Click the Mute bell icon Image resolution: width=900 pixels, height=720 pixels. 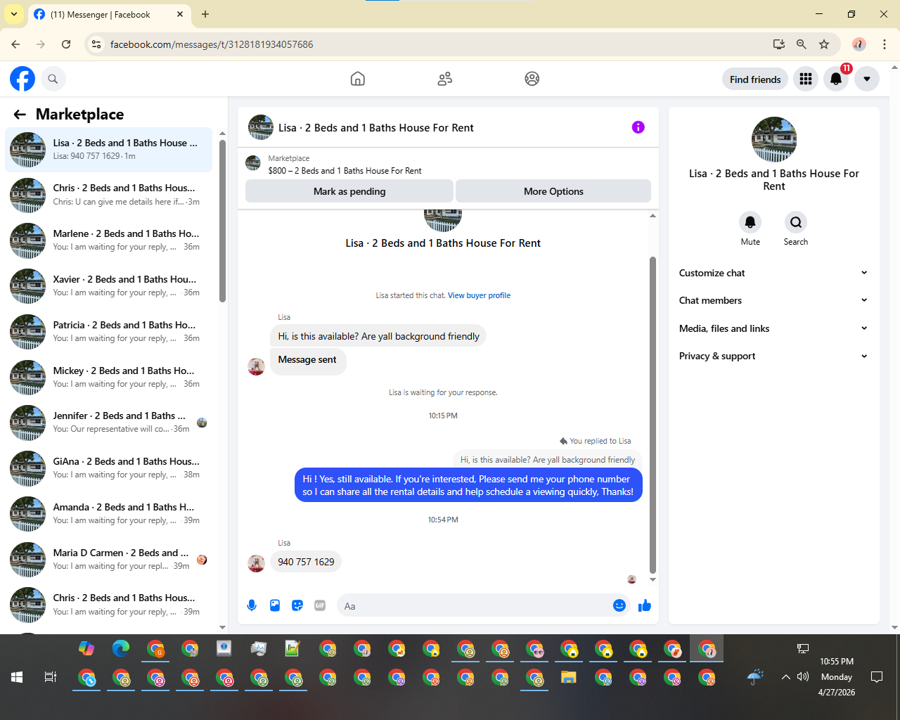click(750, 222)
